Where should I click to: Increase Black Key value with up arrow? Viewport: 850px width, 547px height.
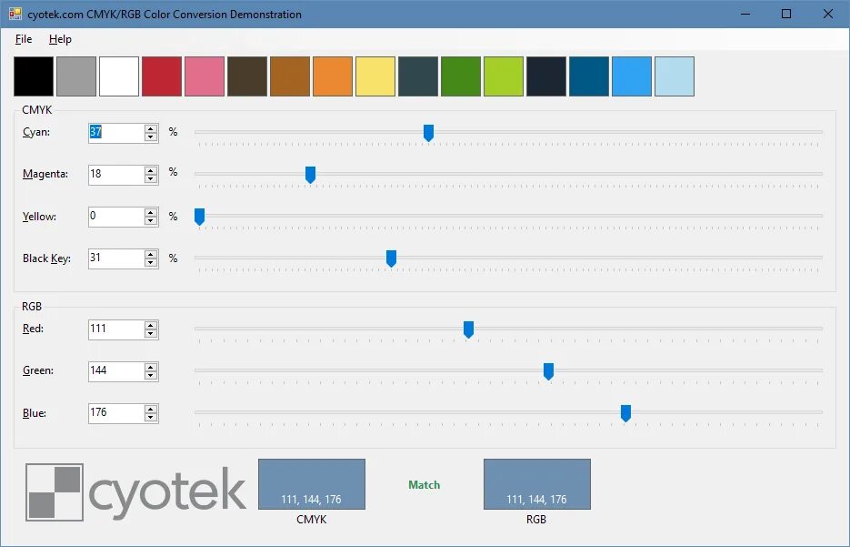click(151, 255)
